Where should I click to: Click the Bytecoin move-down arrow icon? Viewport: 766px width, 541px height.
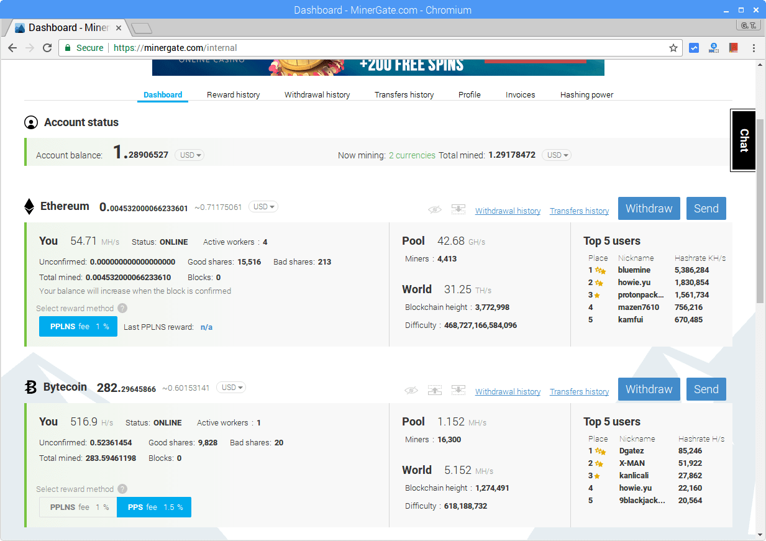coord(458,390)
